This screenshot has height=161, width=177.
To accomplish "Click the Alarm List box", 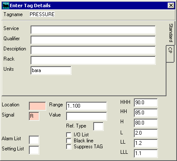I will coord(34,140).
